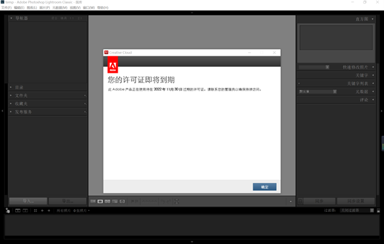The height and width of the screenshot is (244, 384).
Task: Collapse the 导航器 (Navigator) panel
Action: coord(11,18)
